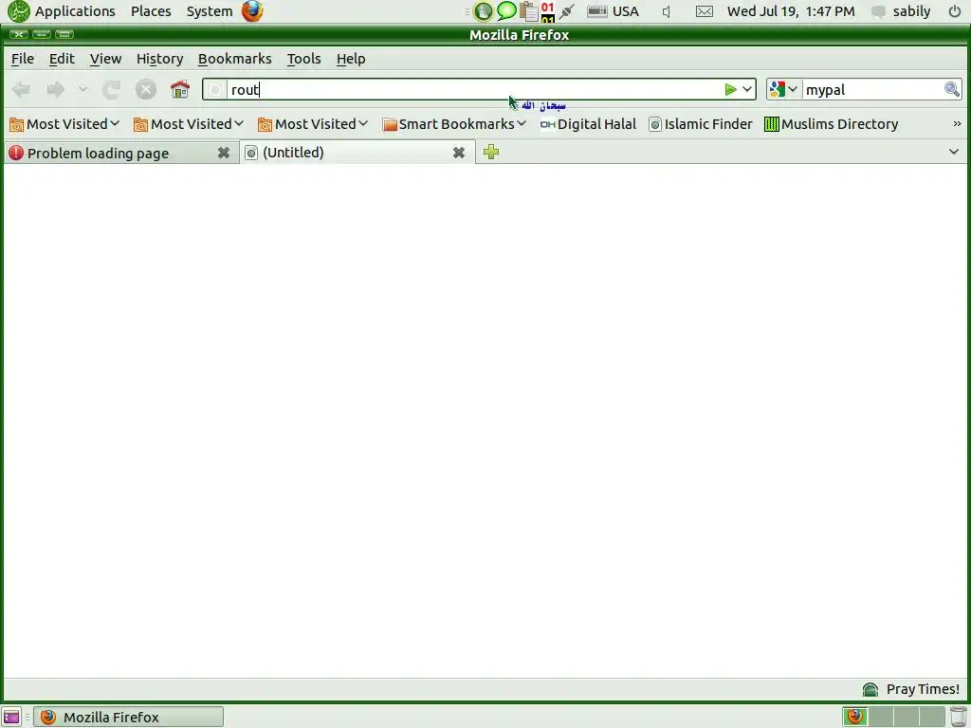Click the search field containing 'mypal'

point(872,90)
